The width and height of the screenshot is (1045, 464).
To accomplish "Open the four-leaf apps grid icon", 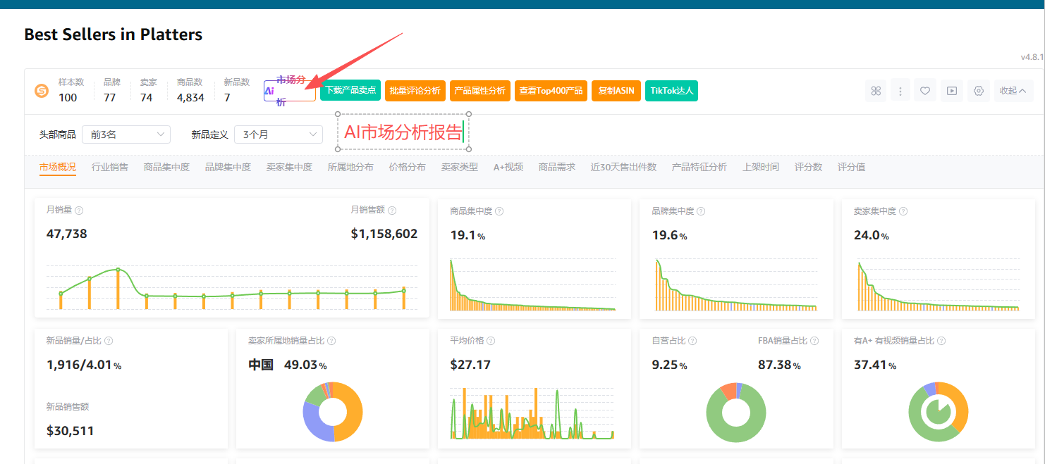I will (876, 91).
